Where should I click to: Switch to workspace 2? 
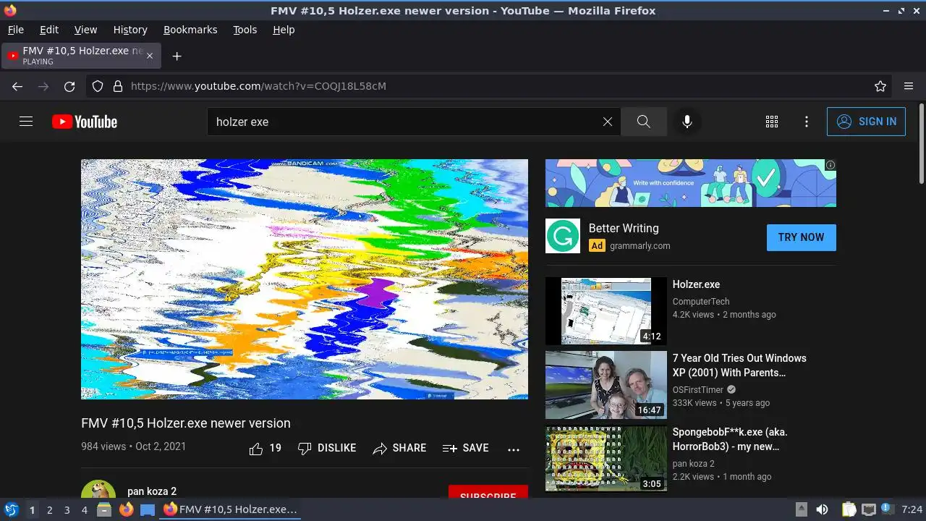coord(49,510)
